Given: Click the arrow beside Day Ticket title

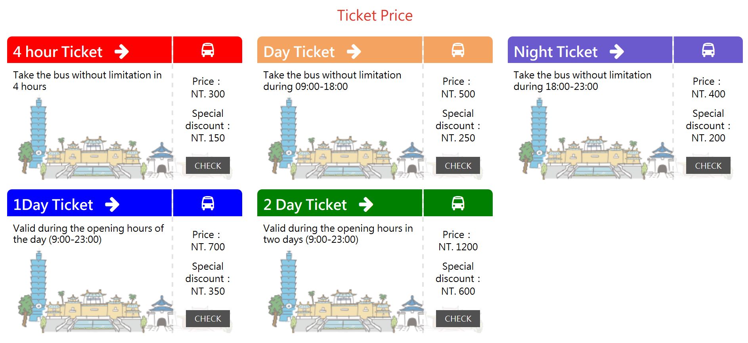Looking at the screenshot, I should pos(354,51).
